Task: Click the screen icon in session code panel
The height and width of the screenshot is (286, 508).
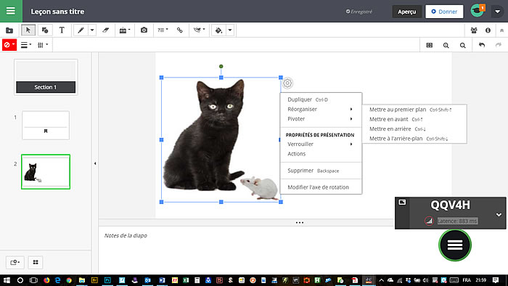Action: tap(402, 202)
